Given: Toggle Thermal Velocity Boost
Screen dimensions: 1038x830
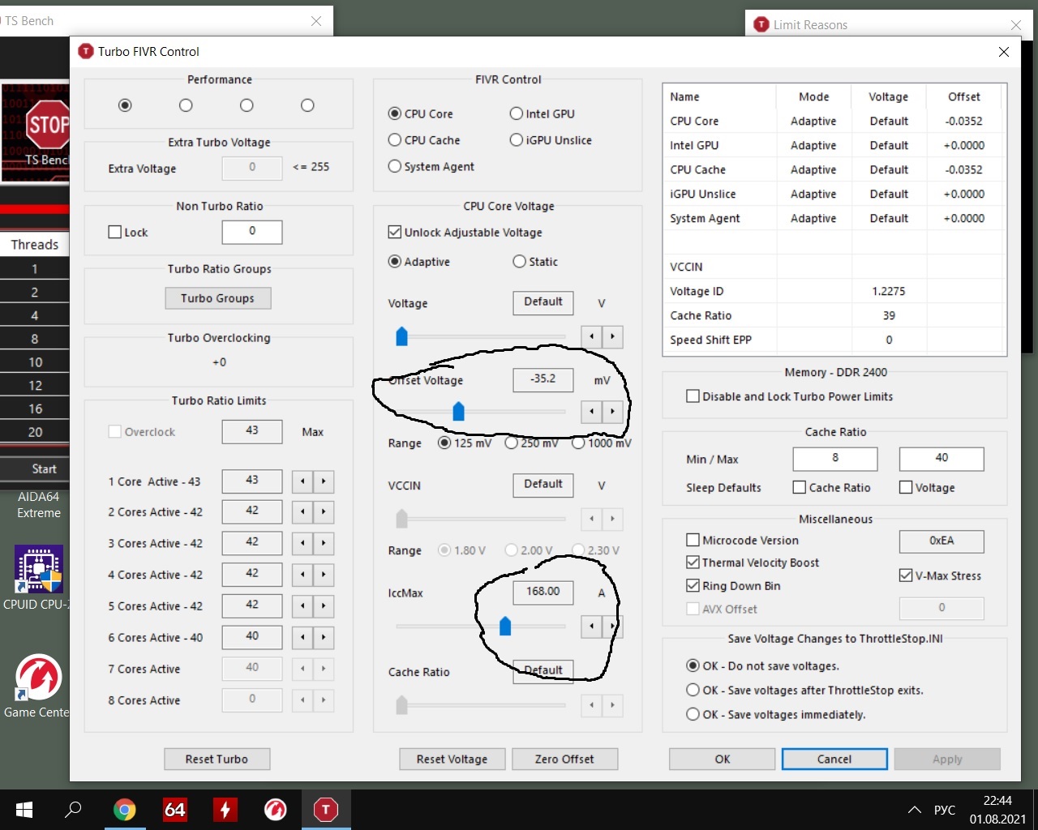Looking at the screenshot, I should click(x=753, y=563).
